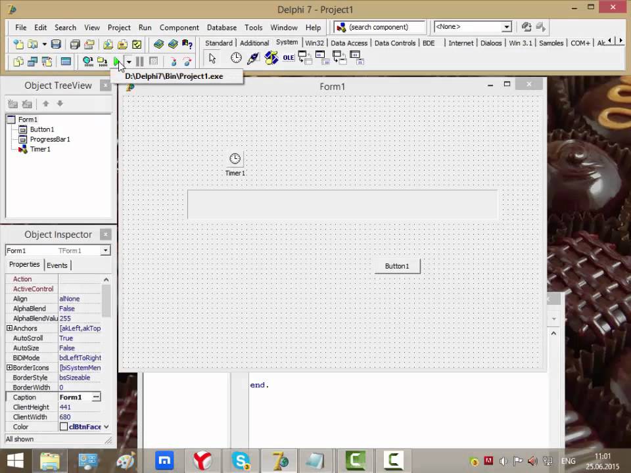Open the <None> desktop dropdown
Screen dimensions: 631x473
(x=507, y=27)
